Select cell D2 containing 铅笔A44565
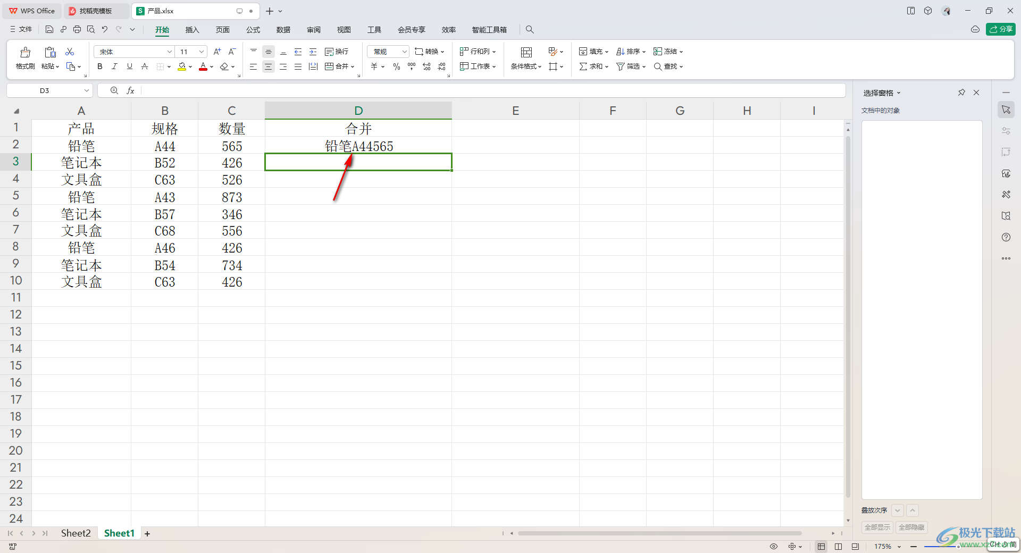The width and height of the screenshot is (1021, 553). pyautogui.click(x=358, y=146)
